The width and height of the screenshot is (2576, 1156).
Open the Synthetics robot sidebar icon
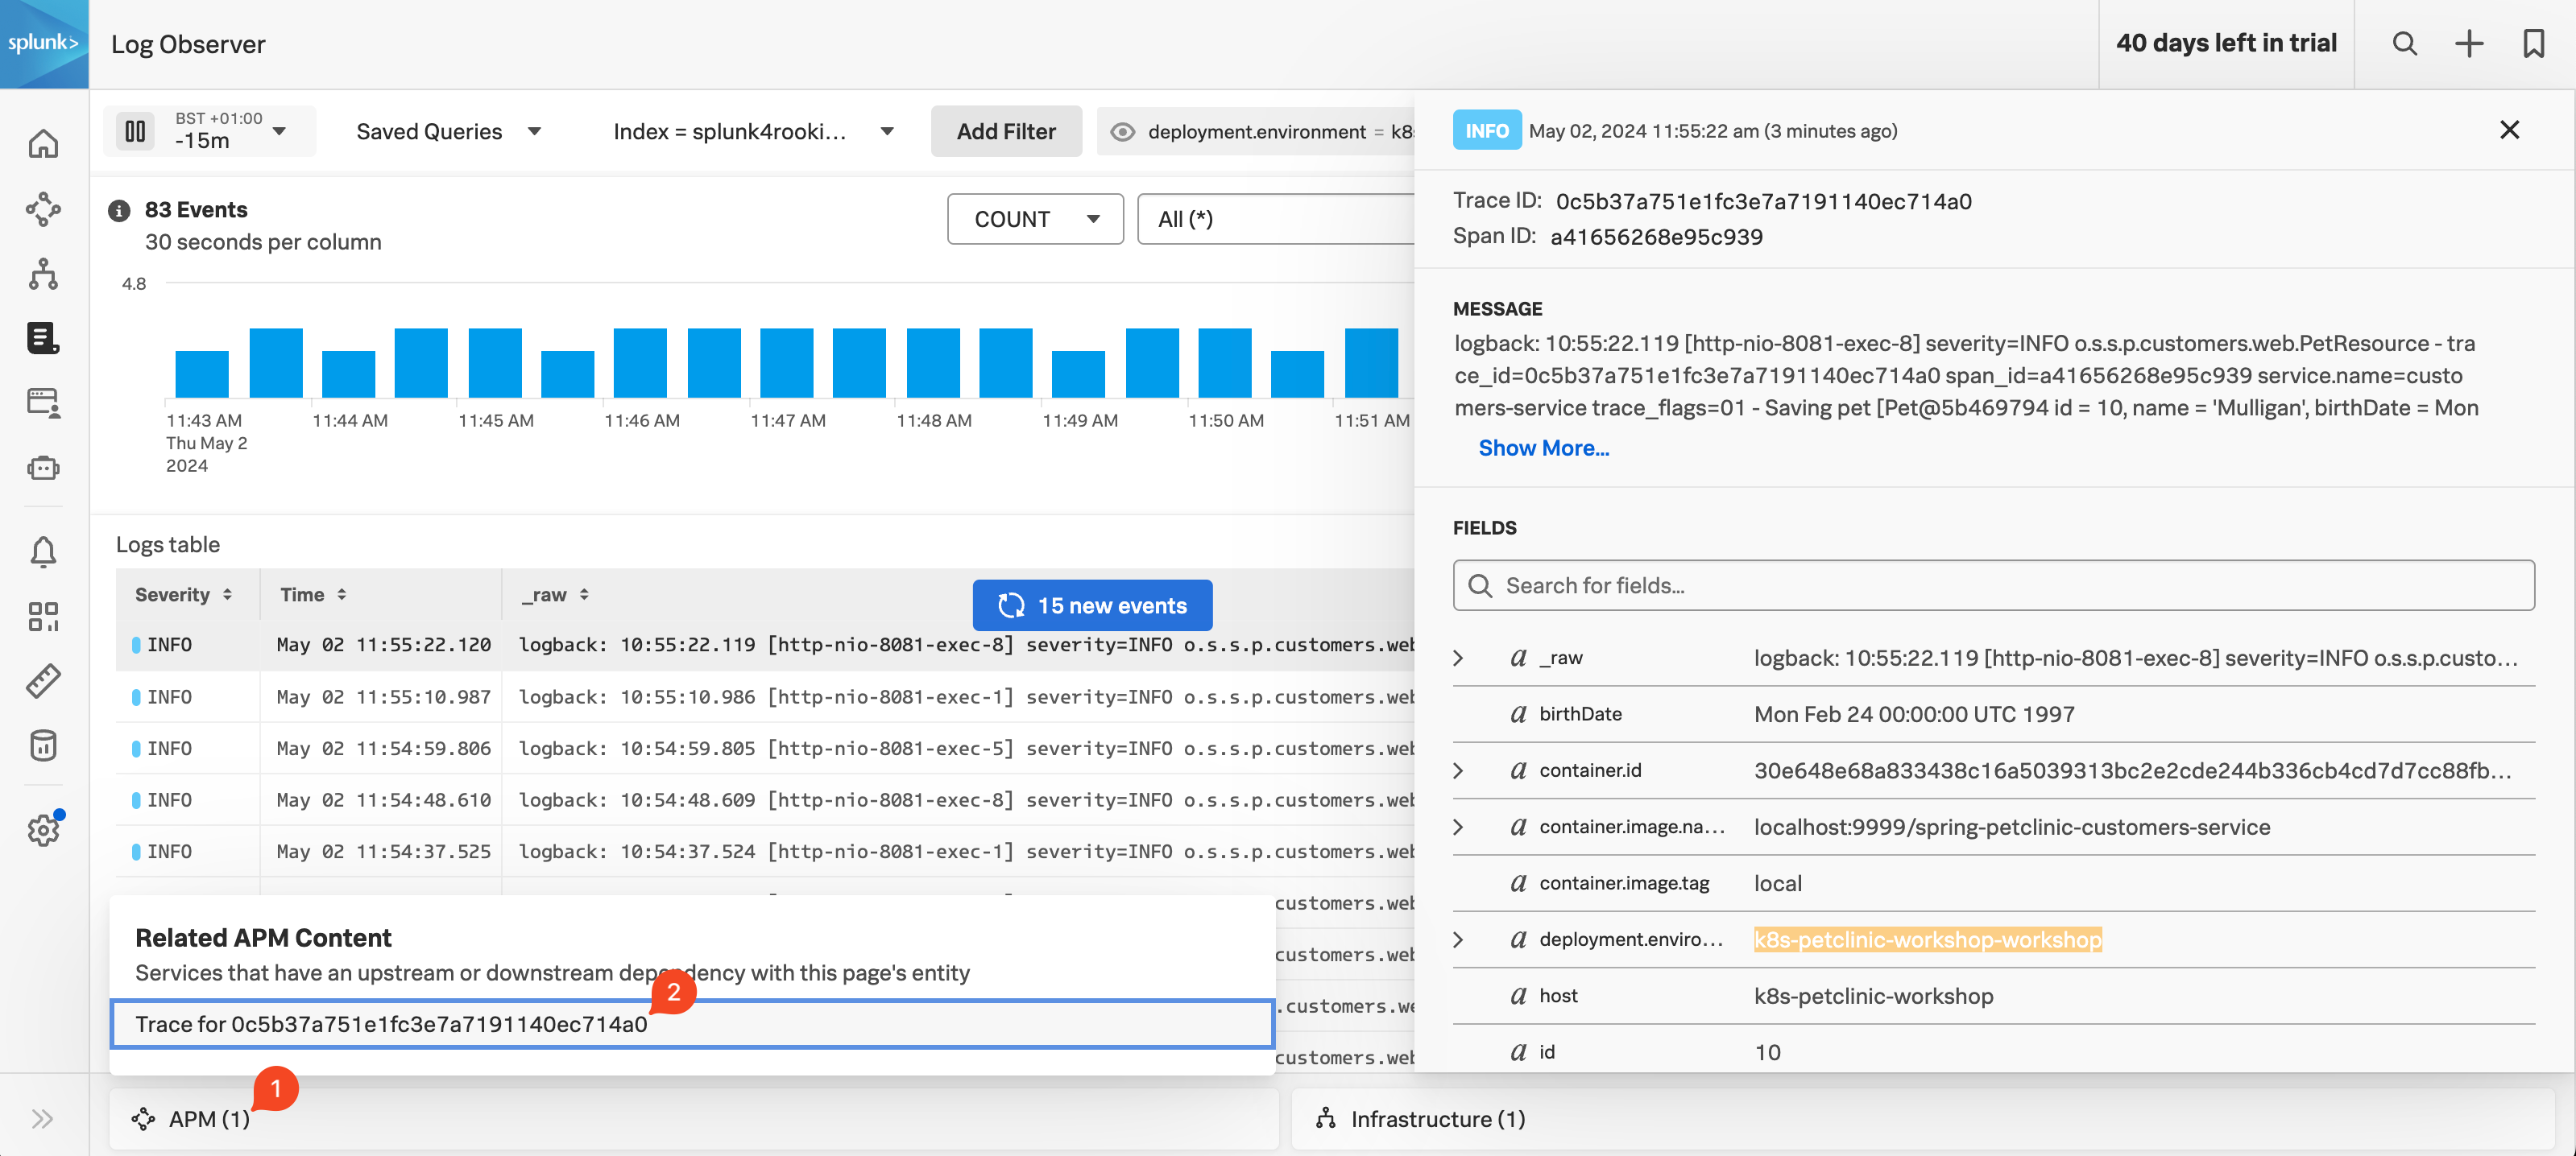43,468
